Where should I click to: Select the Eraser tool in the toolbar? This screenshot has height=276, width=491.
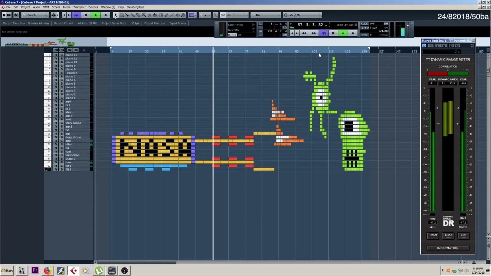pos(138,15)
